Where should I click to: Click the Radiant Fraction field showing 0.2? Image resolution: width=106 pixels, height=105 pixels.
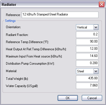click(87, 35)
